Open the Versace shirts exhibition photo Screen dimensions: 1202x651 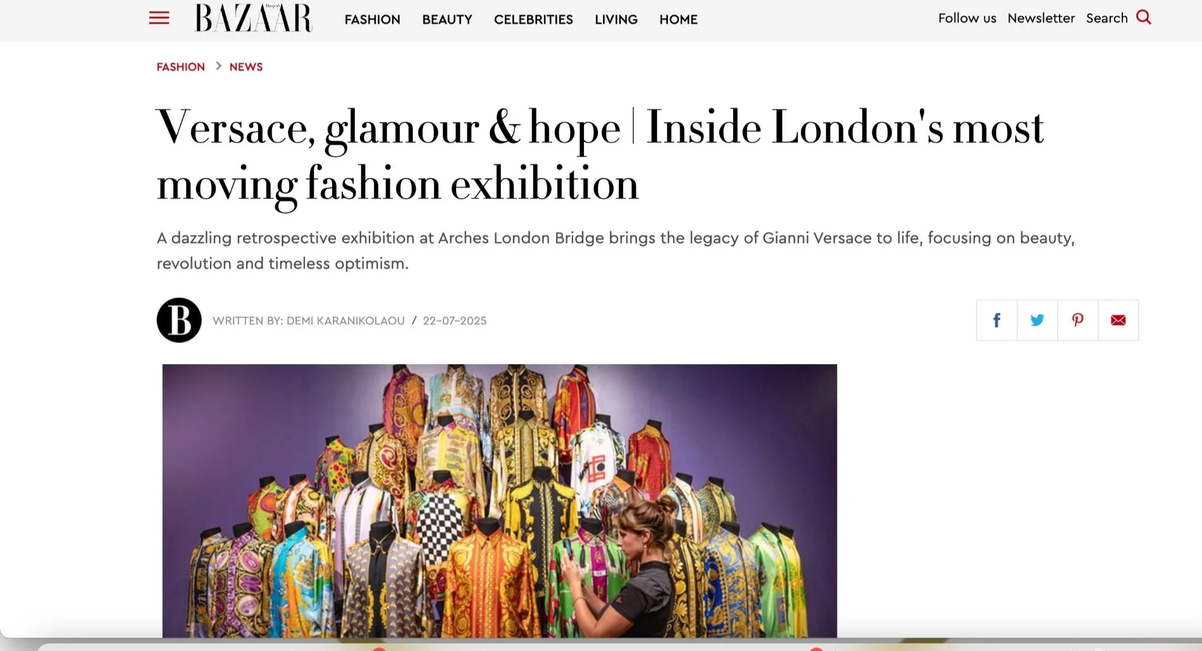[500, 501]
